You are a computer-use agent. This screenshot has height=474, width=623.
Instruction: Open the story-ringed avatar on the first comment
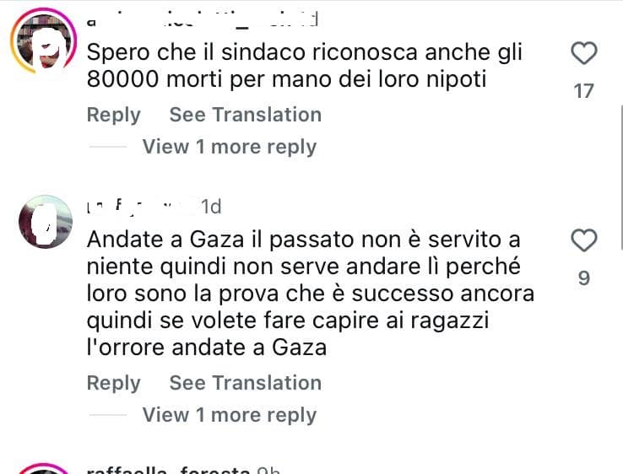[44, 41]
